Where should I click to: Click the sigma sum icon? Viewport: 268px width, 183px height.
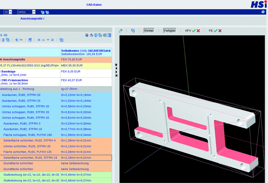click(x=3, y=40)
